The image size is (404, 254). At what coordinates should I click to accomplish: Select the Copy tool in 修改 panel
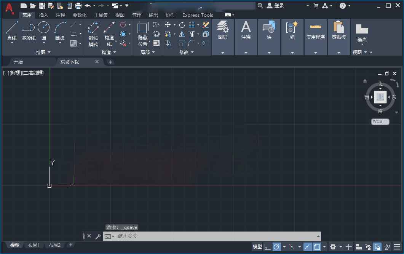(x=168, y=34)
